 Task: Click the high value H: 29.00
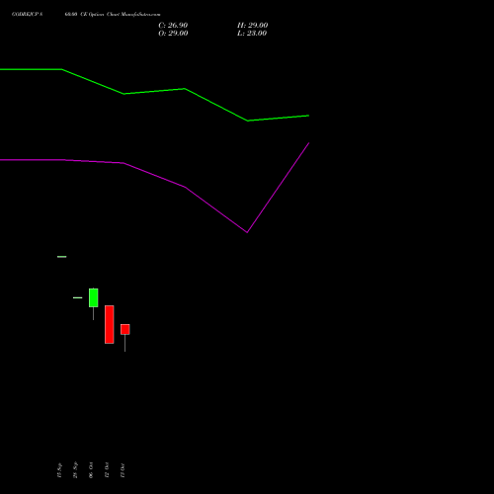[253, 25]
